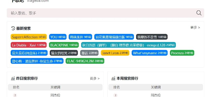This screenshot has height=97, width=209.
Task: Click the 排名 header in 昨日搜索排行
Action: 16,87
